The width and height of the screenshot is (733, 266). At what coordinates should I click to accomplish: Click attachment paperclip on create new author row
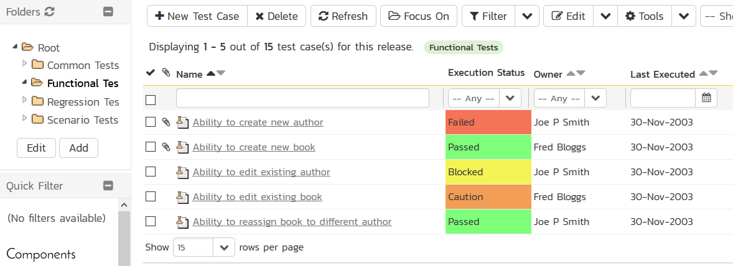(x=166, y=122)
